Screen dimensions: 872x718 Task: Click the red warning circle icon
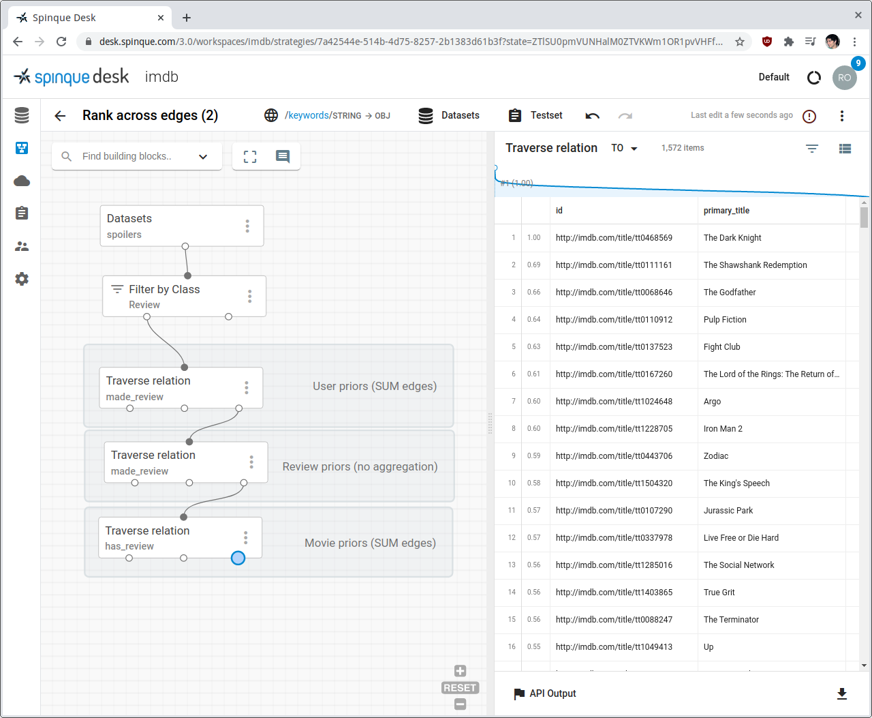point(809,116)
